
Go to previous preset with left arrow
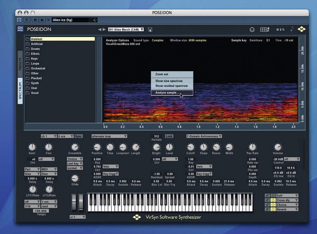tap(99, 30)
